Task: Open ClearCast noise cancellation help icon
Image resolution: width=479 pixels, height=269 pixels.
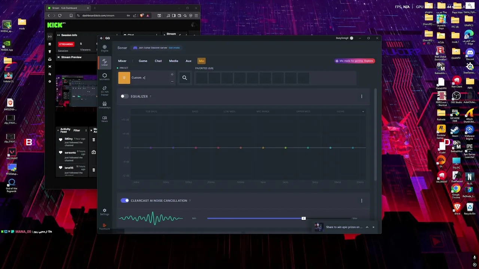Action: tap(190, 201)
